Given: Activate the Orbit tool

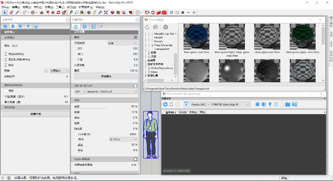Looking at the screenshot, I should pos(89,13).
